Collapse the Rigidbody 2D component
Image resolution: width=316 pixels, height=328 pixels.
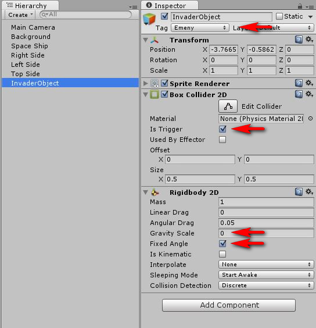point(146,192)
